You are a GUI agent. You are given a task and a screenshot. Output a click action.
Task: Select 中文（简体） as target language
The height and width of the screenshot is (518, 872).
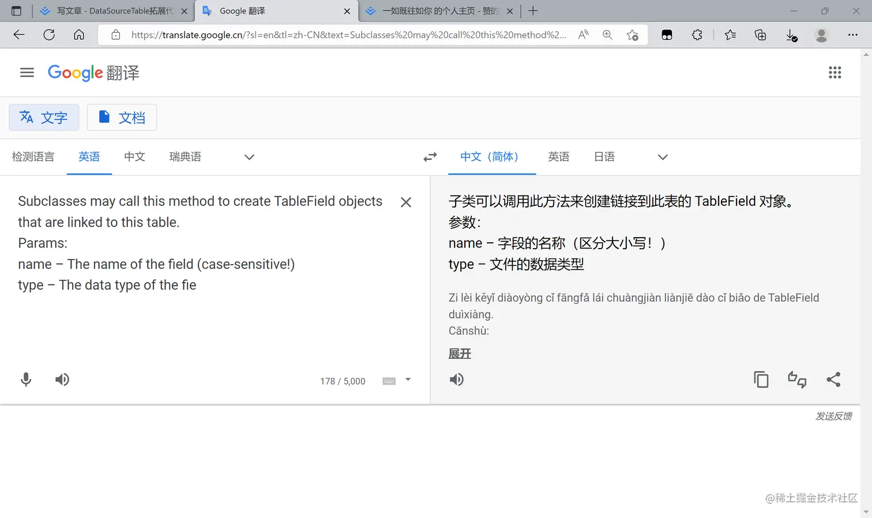coord(492,157)
